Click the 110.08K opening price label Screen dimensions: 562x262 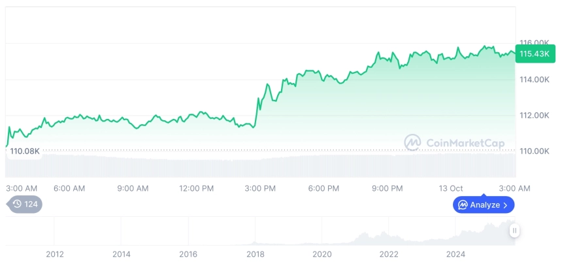click(x=25, y=152)
